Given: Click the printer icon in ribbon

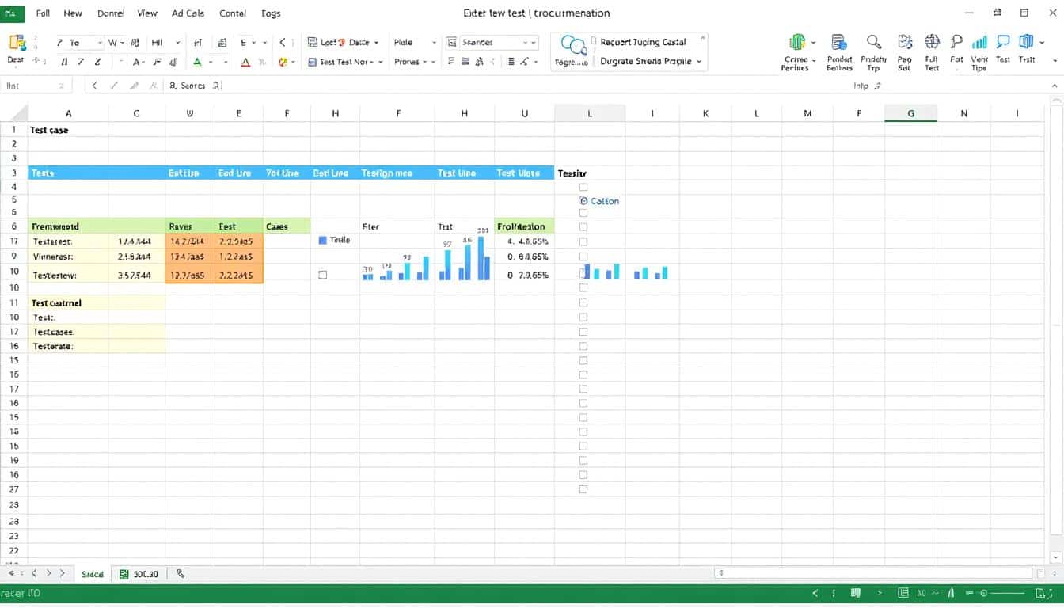Looking at the screenshot, I should pos(223,43).
